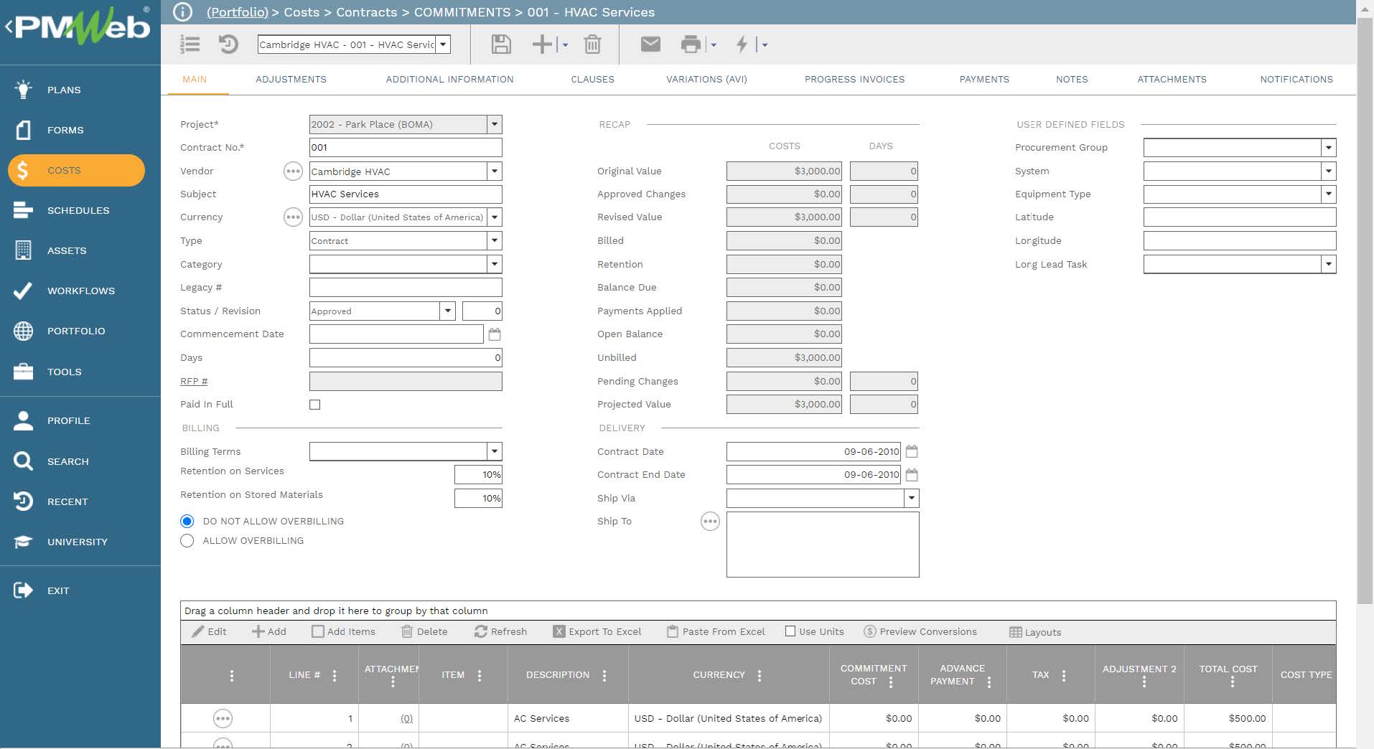Open the Contract End Date calendar picker
Viewport: 1374px width, 749px height.
tap(912, 475)
